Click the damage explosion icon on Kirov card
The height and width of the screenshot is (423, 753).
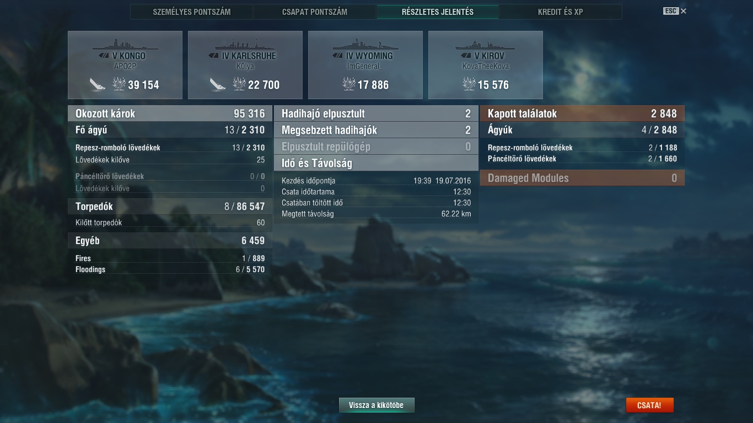469,84
